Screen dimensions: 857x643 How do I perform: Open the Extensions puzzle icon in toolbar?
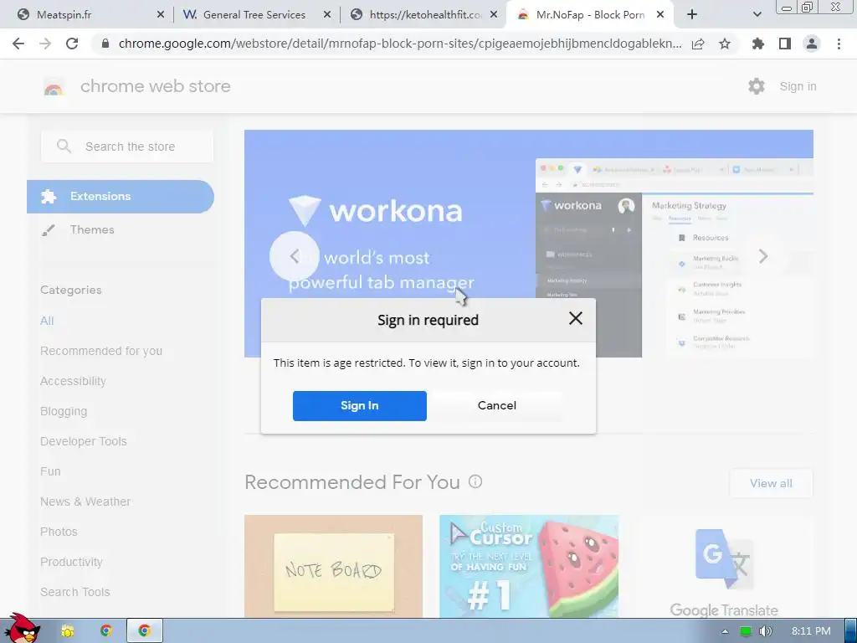click(x=758, y=44)
